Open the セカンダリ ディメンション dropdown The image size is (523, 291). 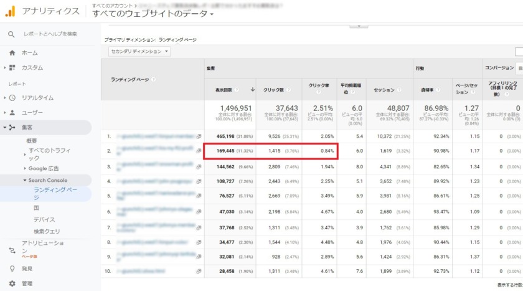(x=139, y=51)
